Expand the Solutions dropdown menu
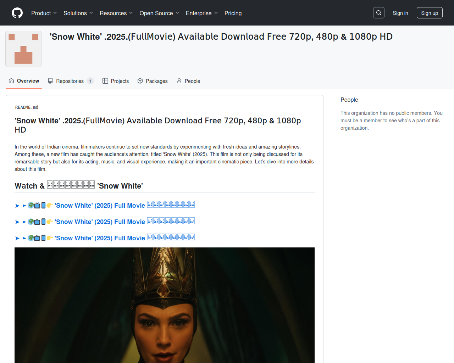The height and width of the screenshot is (363, 454). [78, 13]
